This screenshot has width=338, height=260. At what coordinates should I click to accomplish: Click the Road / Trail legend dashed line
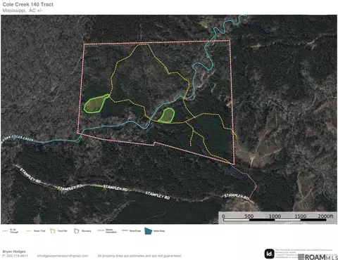(29, 231)
